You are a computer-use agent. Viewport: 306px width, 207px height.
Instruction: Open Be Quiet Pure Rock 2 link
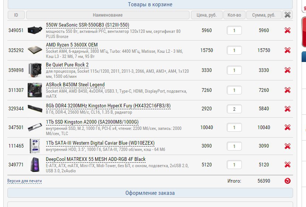pos(67,65)
